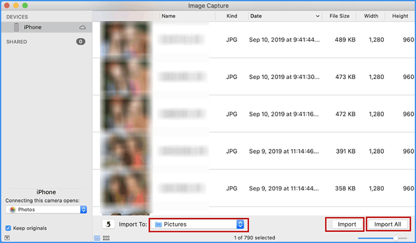Select the iPhone device in sidebar
Viewport: 416px width, 243px height.
[46, 27]
